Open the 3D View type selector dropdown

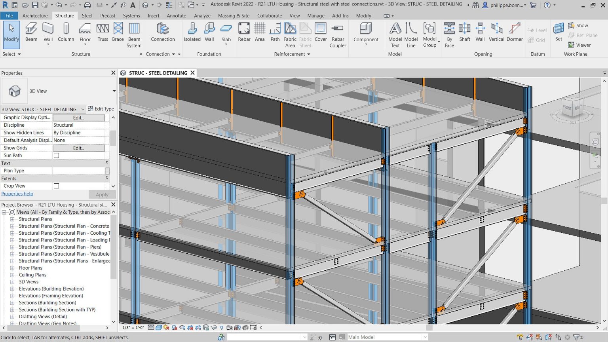82,109
